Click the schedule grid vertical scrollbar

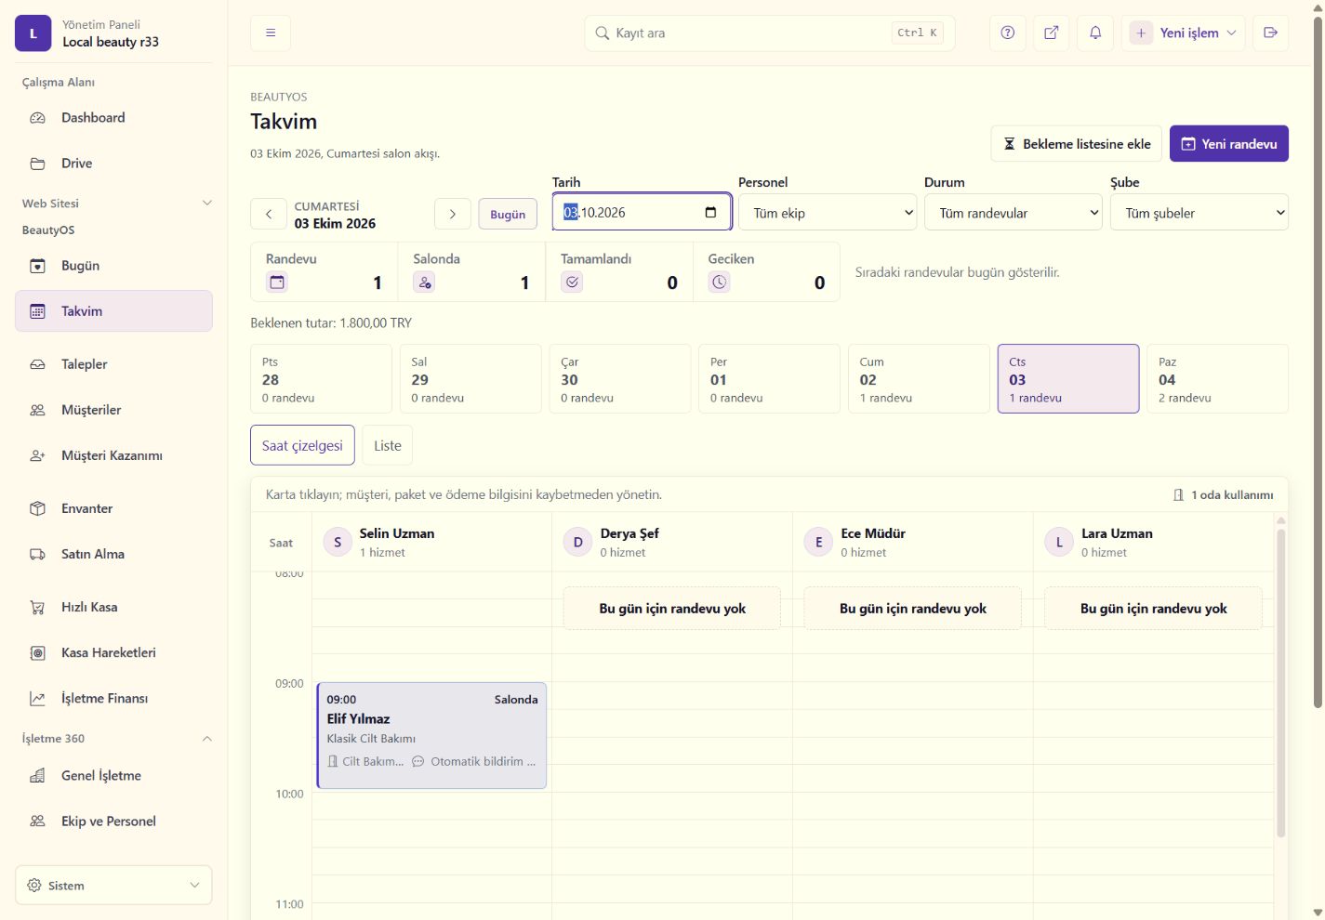[x=1280, y=683]
